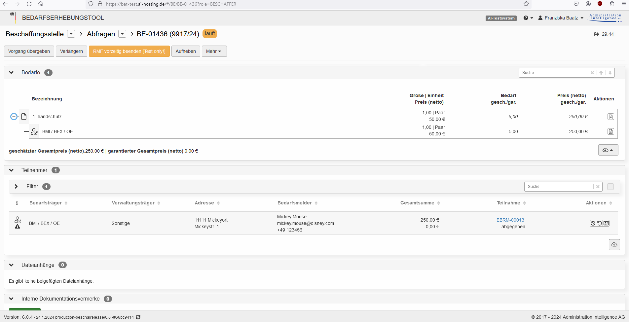Collapse the Bedarfe section
This screenshot has width=629, height=322.
point(11,73)
